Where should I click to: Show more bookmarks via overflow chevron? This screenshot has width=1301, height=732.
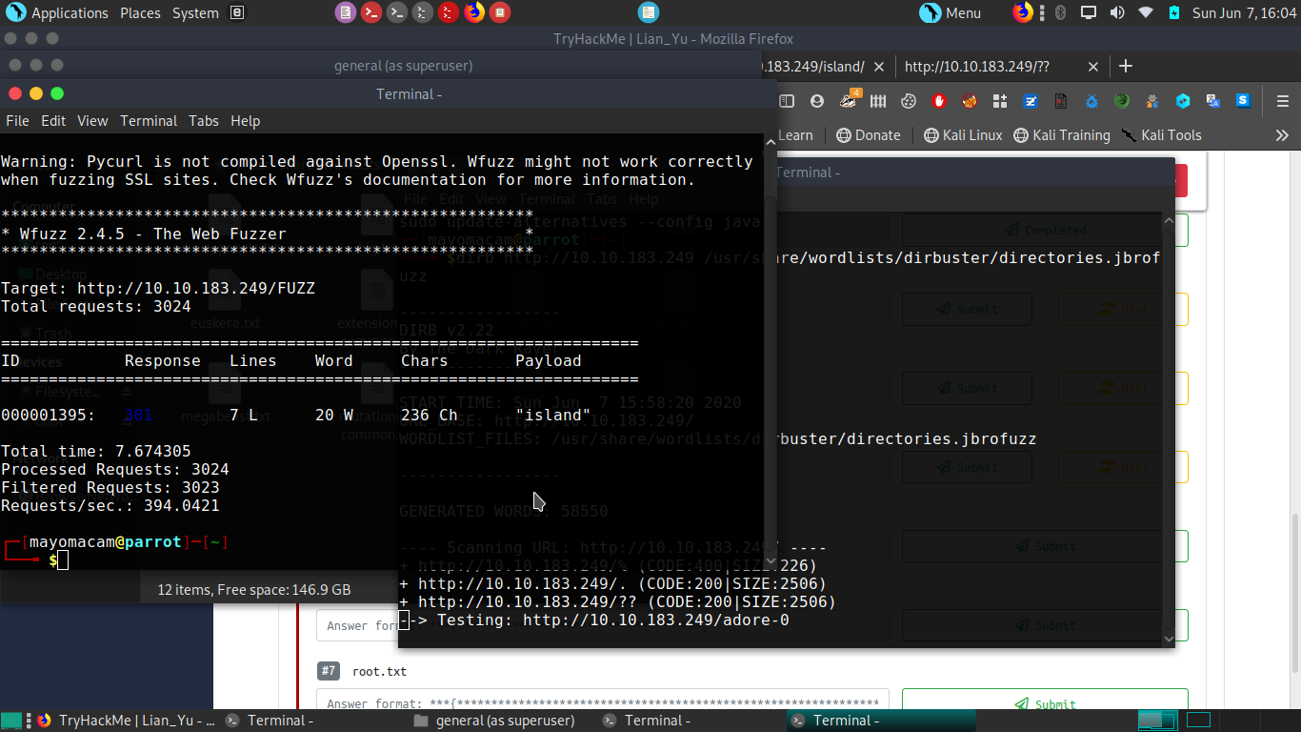pos(1282,135)
